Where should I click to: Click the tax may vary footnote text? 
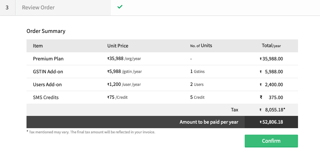92,132
